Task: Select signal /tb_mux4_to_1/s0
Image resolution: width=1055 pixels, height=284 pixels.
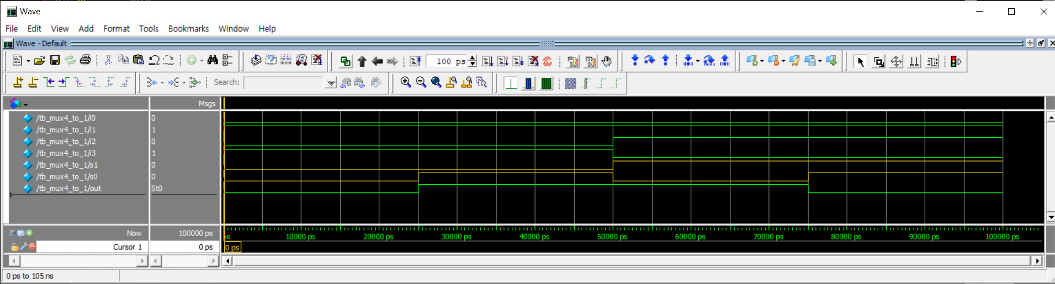Action: click(67, 176)
